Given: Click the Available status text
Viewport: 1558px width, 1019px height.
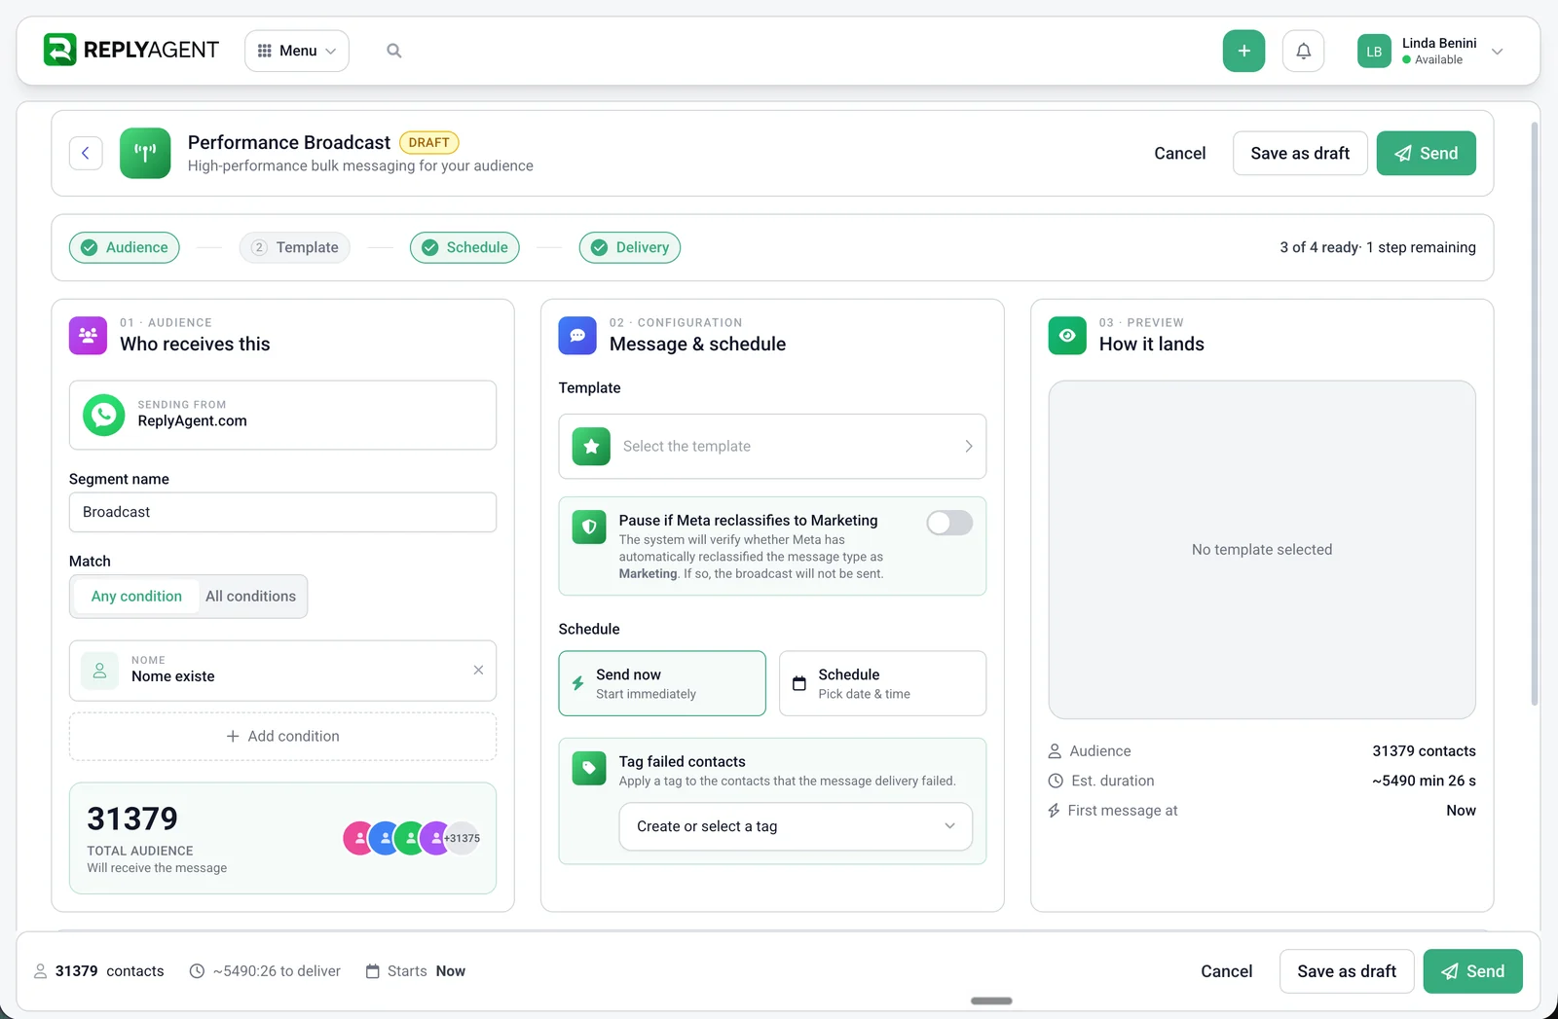Looking at the screenshot, I should [x=1438, y=60].
